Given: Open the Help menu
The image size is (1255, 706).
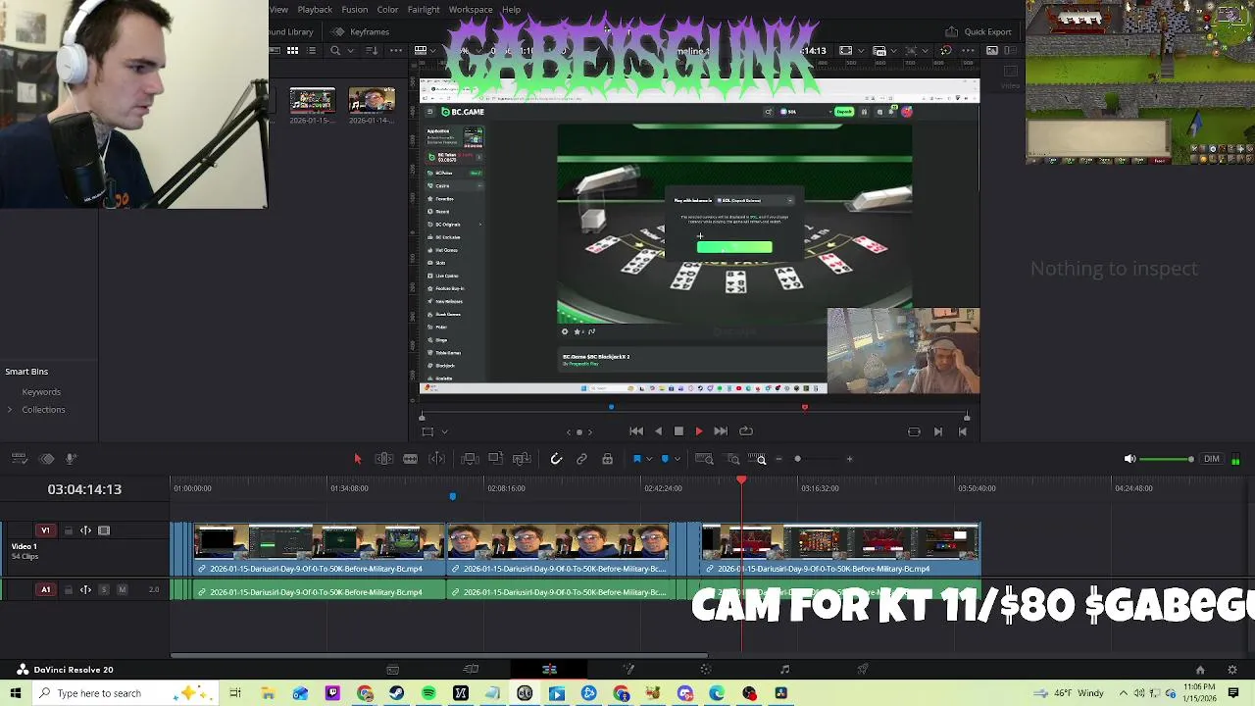Looking at the screenshot, I should click(512, 10).
